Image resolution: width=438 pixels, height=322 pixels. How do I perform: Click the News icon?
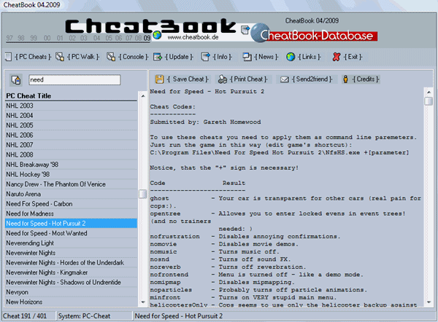[247, 57]
